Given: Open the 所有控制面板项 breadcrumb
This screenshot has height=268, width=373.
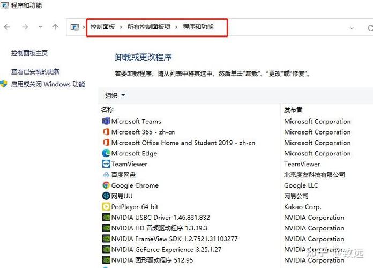Looking at the screenshot, I should pyautogui.click(x=149, y=27).
